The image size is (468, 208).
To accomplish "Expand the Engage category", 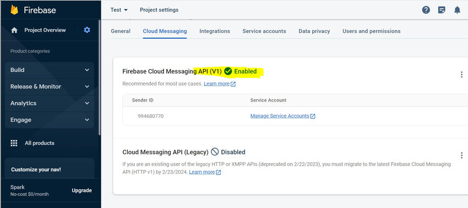I will coord(50,120).
